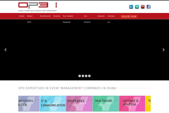169x113 pixels.
Task: Open Contact Us menu item
Action: coord(111,19)
